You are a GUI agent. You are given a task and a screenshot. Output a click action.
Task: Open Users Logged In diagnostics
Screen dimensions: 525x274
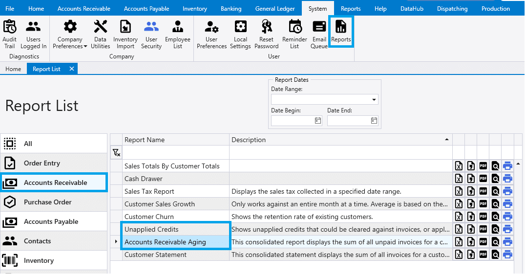(34, 34)
